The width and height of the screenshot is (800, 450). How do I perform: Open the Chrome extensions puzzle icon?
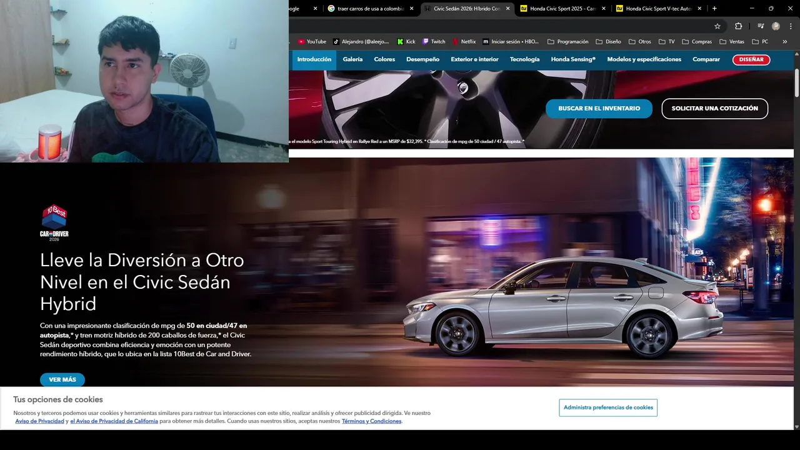(x=738, y=26)
